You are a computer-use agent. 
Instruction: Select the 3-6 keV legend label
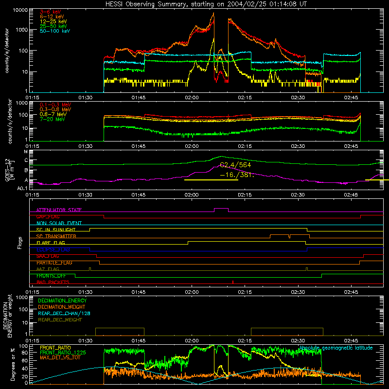click(x=51, y=12)
